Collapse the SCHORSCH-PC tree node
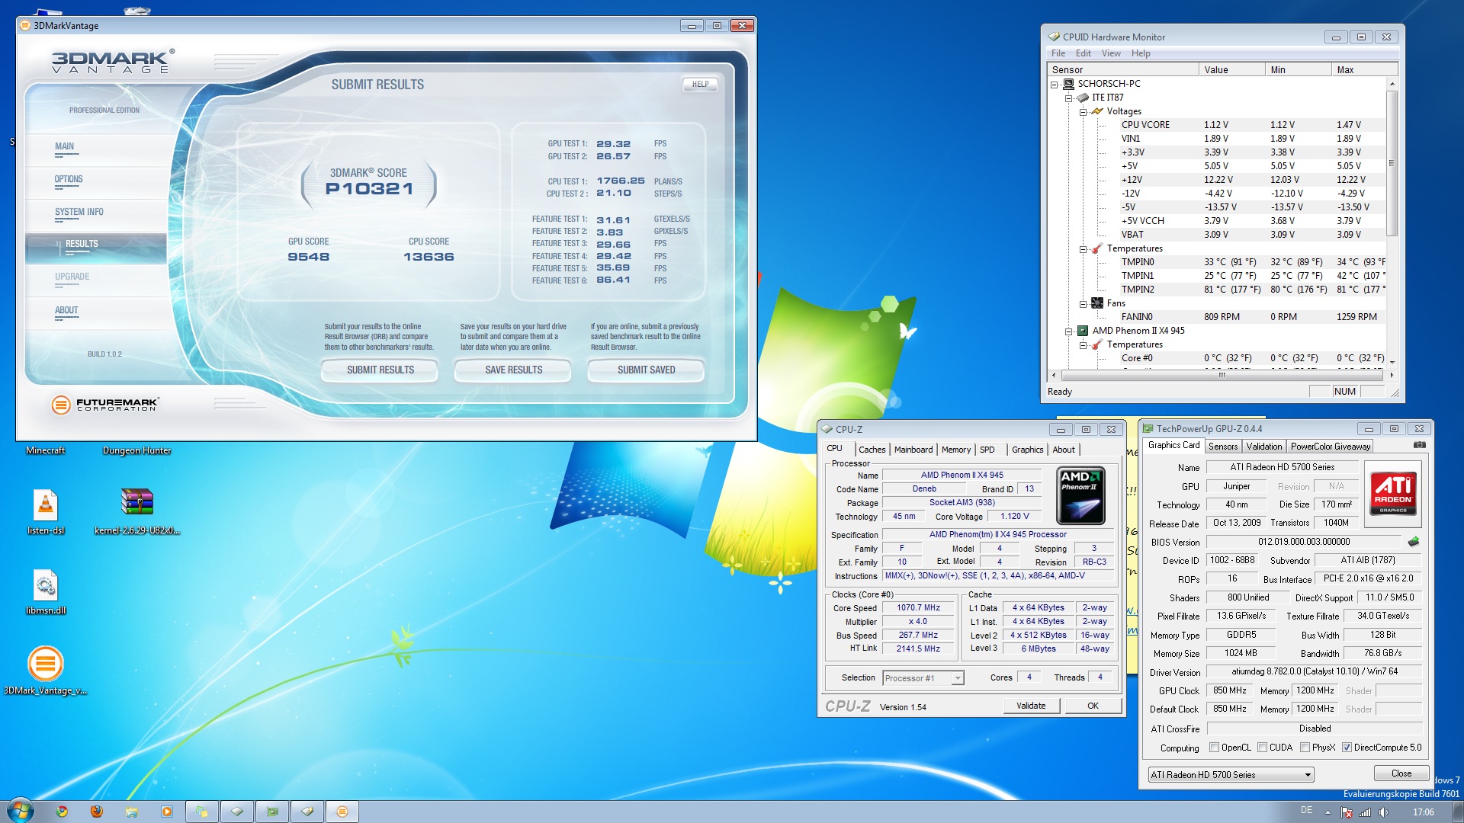 tap(1055, 85)
